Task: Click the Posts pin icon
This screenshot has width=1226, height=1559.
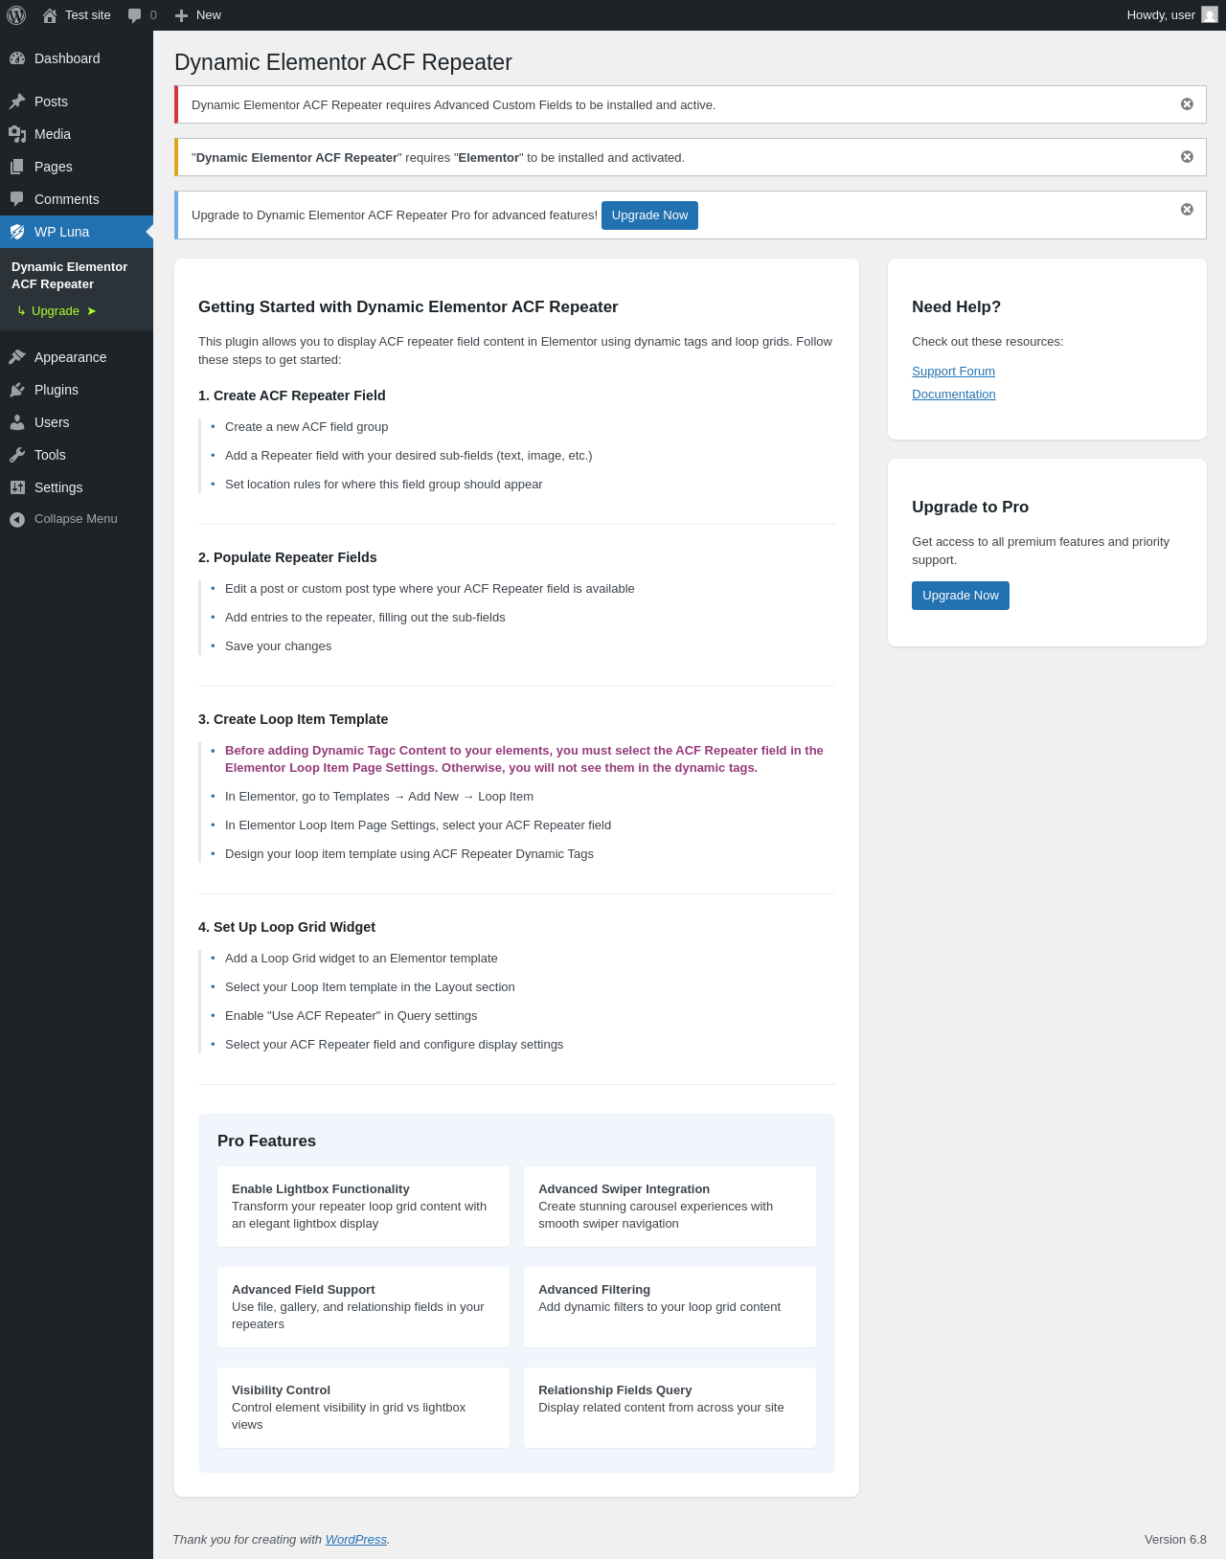Action: pyautogui.click(x=17, y=102)
